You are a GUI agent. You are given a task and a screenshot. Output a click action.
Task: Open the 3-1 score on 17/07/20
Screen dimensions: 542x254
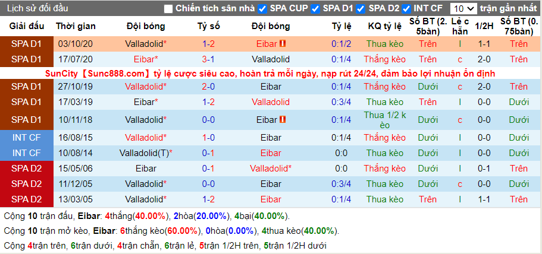pos(208,59)
